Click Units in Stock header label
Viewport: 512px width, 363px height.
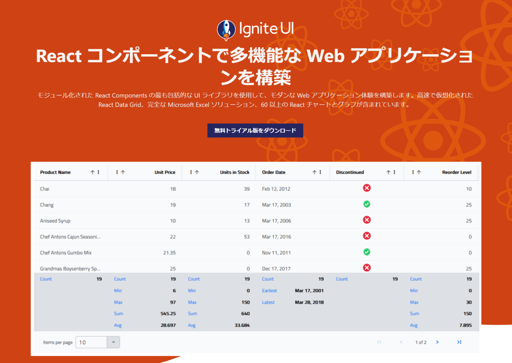pos(235,172)
